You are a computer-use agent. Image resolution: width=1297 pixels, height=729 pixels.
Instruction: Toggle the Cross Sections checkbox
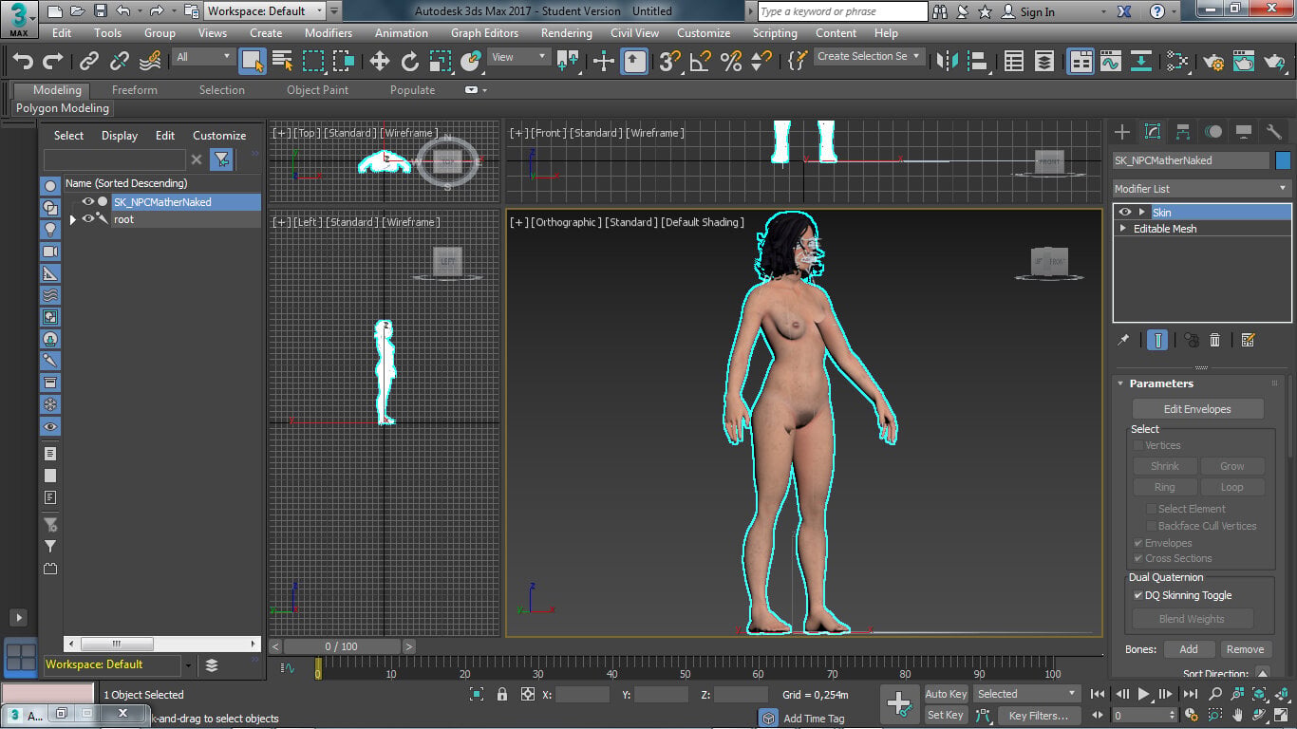[1138, 558]
